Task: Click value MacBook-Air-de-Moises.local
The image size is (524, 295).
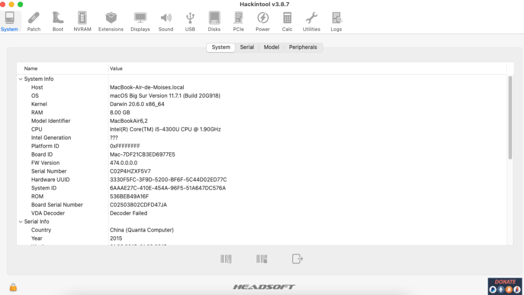Action: (147, 87)
